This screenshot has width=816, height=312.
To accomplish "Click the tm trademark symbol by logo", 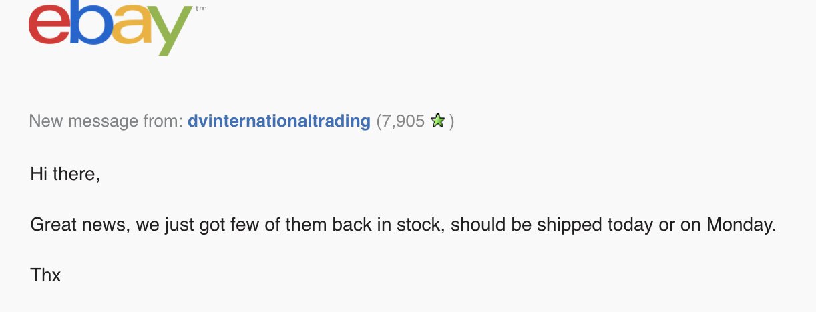I will click(x=202, y=9).
